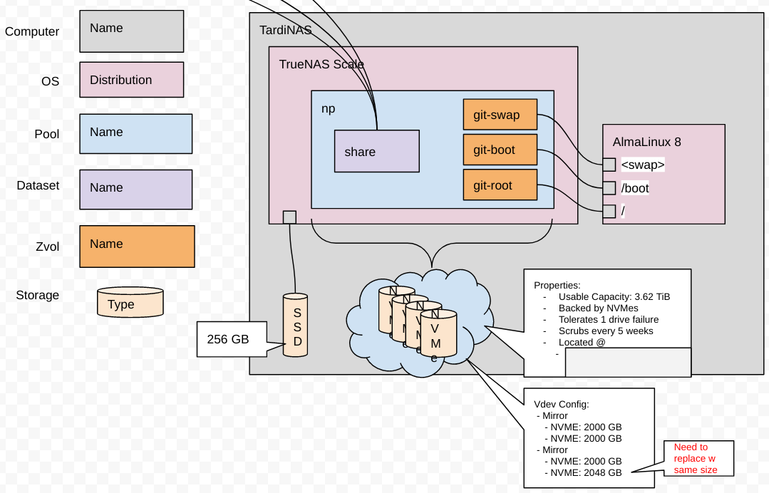Click the 'TardiNAS' computer label
Image resolution: width=769 pixels, height=493 pixels.
(285, 30)
